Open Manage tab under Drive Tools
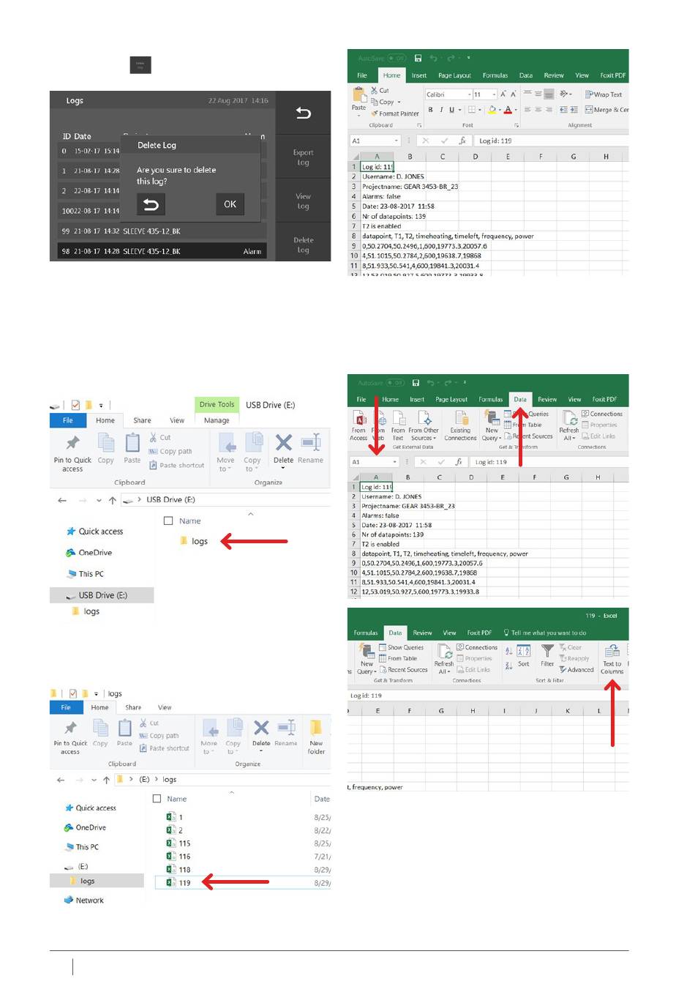The image size is (695, 984). (217, 420)
